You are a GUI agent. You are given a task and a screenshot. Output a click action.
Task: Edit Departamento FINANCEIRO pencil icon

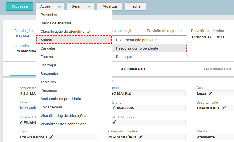pos(224,108)
